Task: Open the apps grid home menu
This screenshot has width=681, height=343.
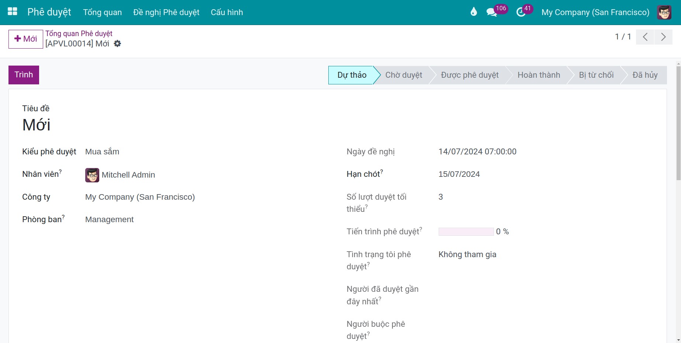Action: (x=13, y=12)
